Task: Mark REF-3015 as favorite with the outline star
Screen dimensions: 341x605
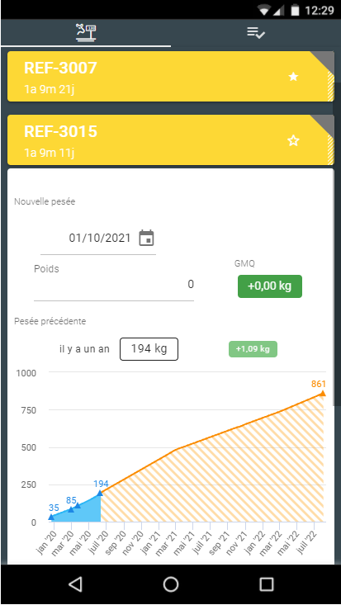Action: click(x=293, y=141)
